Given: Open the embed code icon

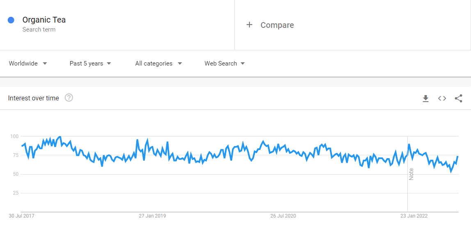Looking at the screenshot, I should 442,98.
